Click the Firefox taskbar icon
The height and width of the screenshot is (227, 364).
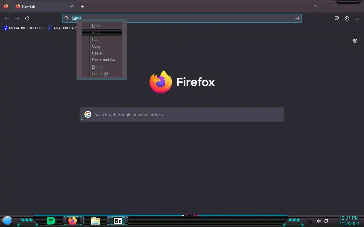[x=73, y=220]
